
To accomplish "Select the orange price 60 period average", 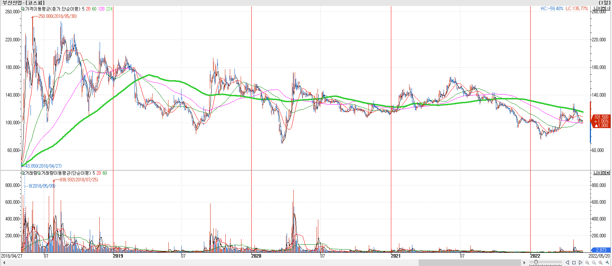I will [94, 9].
